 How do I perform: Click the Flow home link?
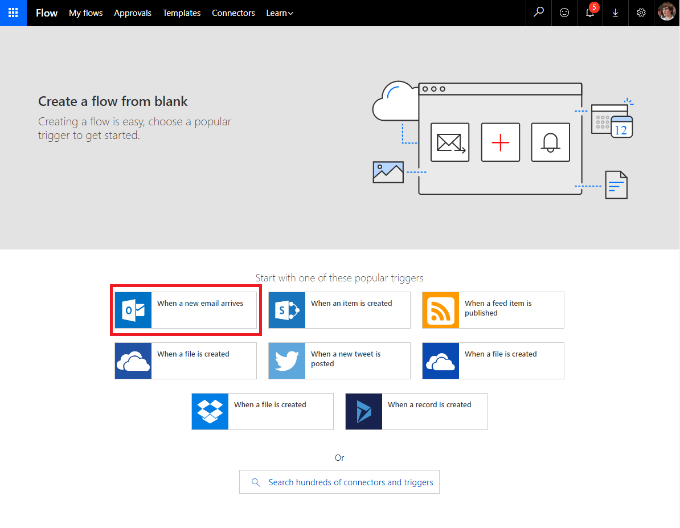click(x=47, y=13)
